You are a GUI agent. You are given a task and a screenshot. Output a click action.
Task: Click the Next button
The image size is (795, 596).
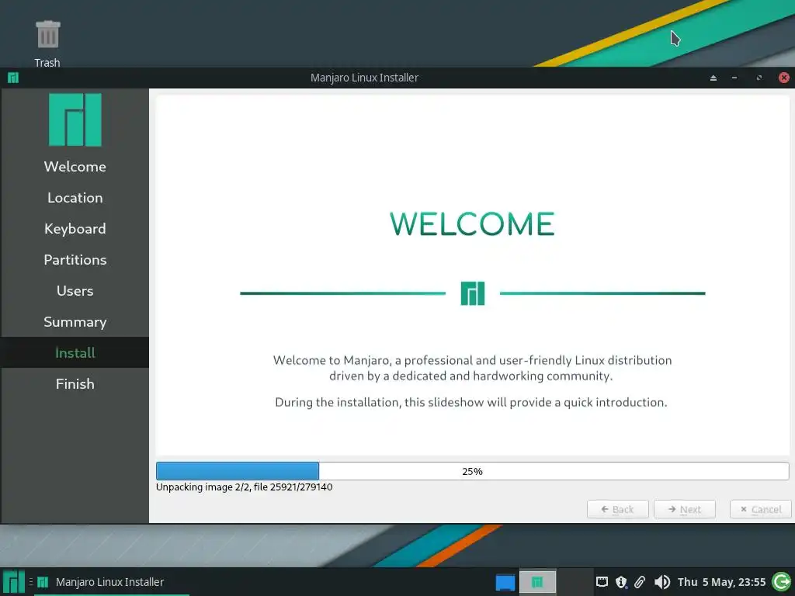[x=685, y=509]
